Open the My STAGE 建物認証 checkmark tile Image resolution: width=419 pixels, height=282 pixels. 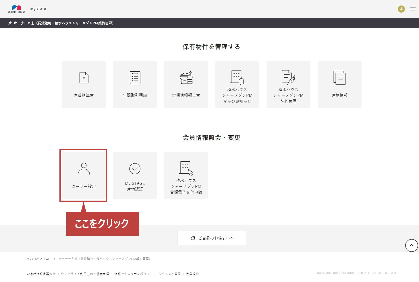pos(135,175)
